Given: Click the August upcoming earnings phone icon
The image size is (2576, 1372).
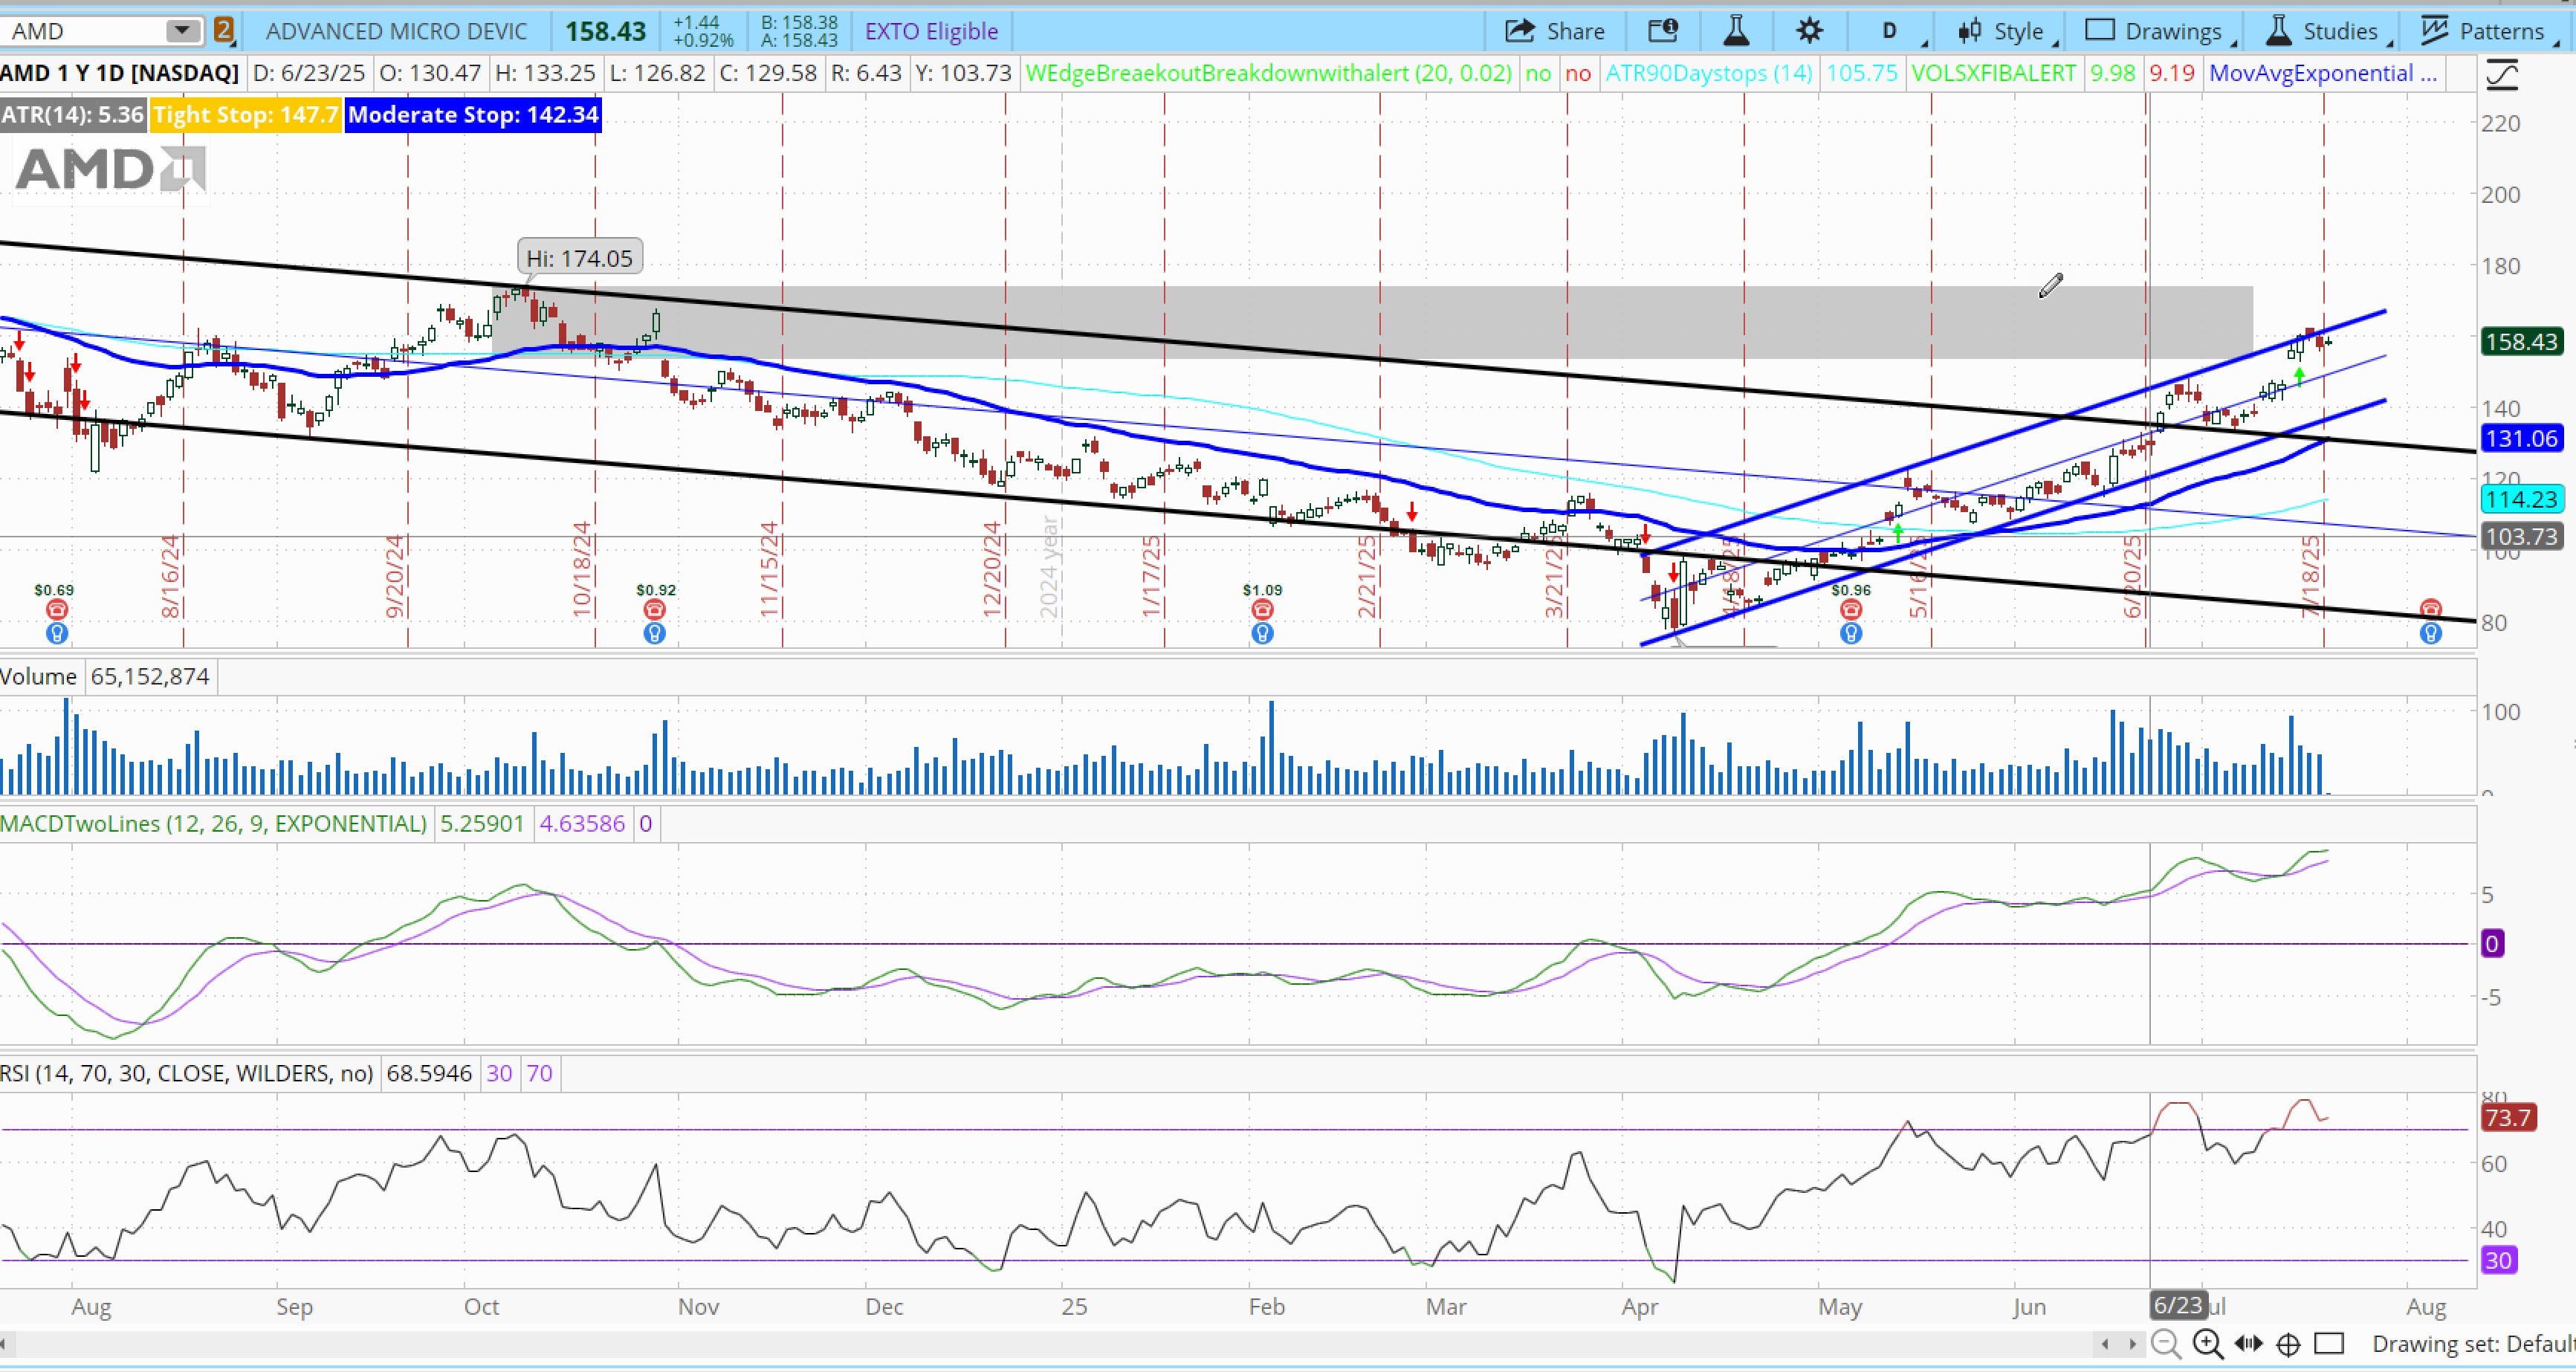Looking at the screenshot, I should pyautogui.click(x=2431, y=609).
